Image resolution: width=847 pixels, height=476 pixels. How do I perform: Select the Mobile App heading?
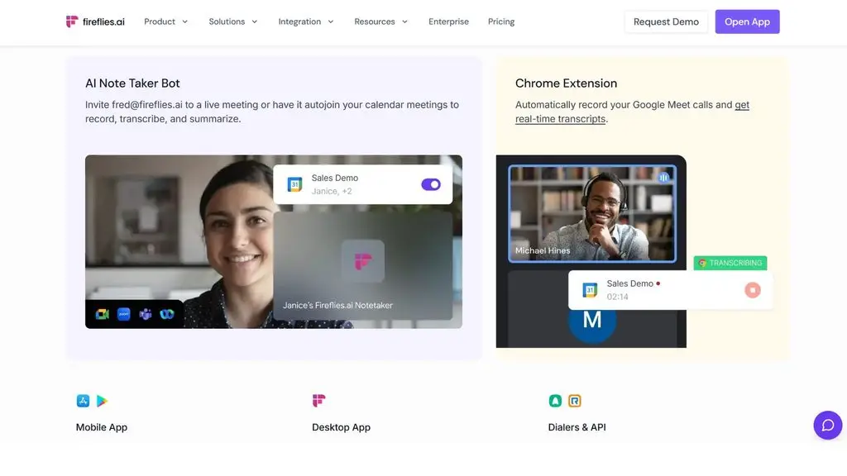click(x=102, y=427)
